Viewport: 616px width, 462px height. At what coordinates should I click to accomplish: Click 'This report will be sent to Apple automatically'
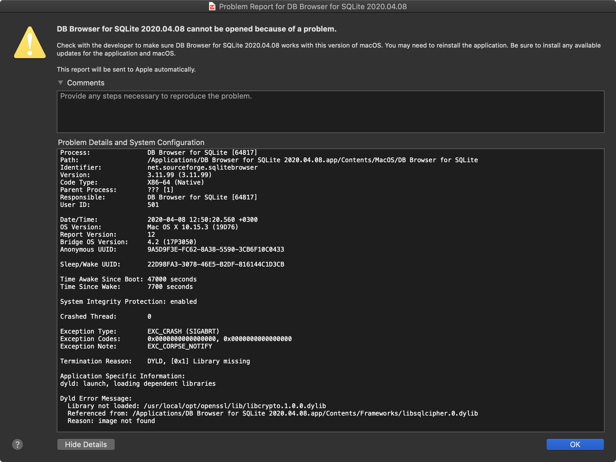pos(126,69)
